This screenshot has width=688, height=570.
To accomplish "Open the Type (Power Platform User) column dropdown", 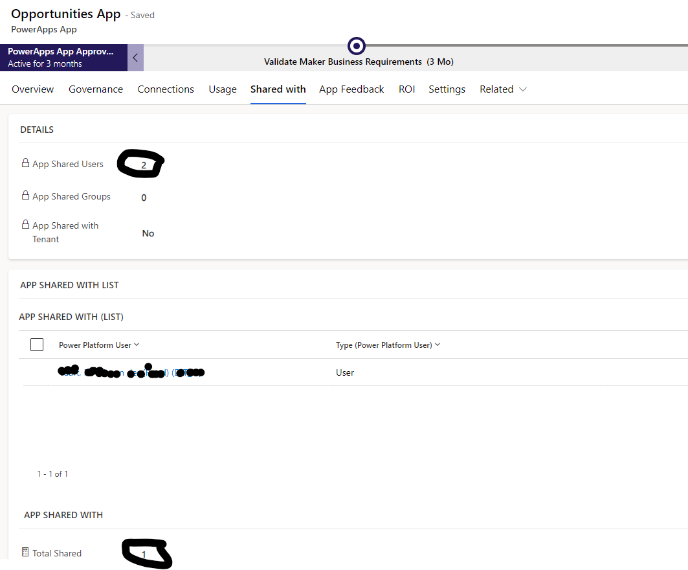I will pyautogui.click(x=437, y=345).
